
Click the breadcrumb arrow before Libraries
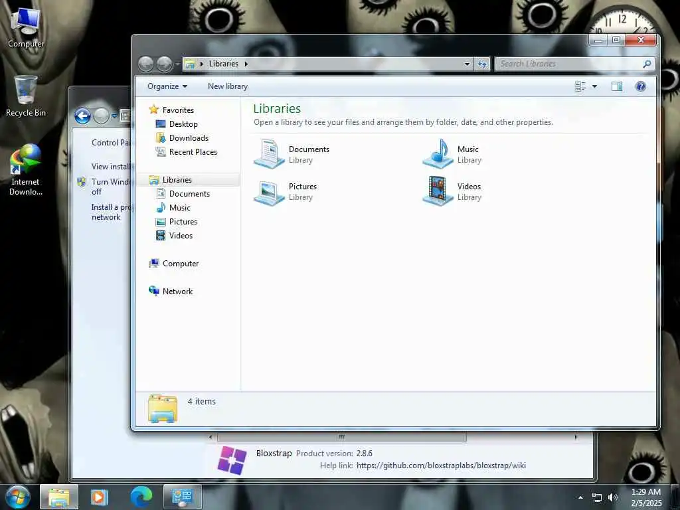tap(202, 64)
